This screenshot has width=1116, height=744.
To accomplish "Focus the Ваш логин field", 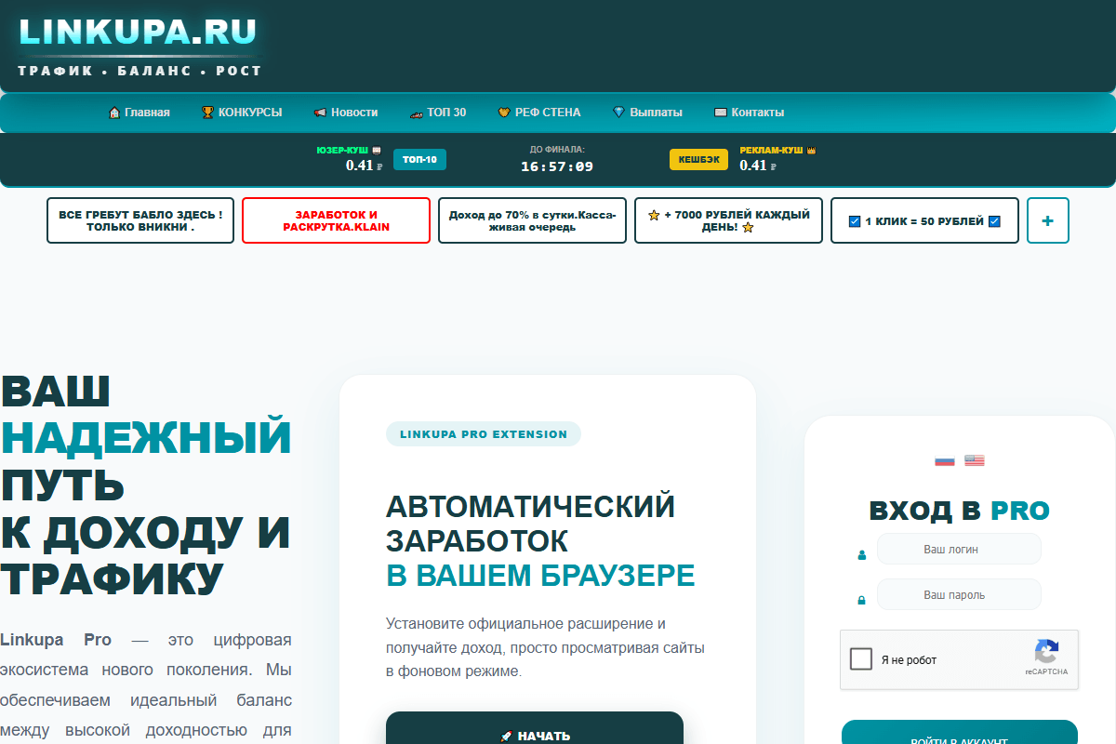I will [x=959, y=549].
